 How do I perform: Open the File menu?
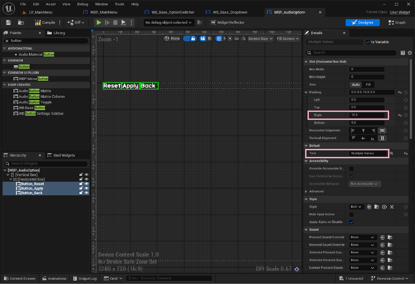23,4
